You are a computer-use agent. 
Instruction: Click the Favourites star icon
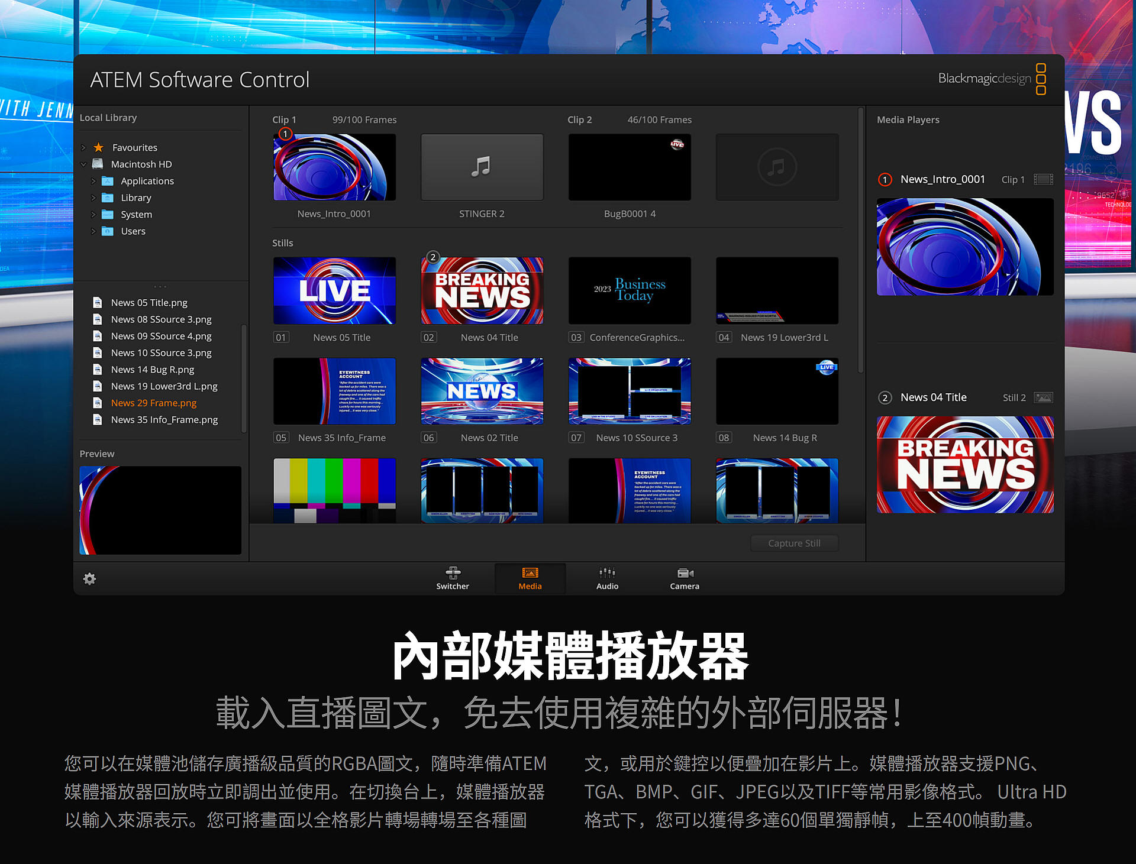(99, 147)
